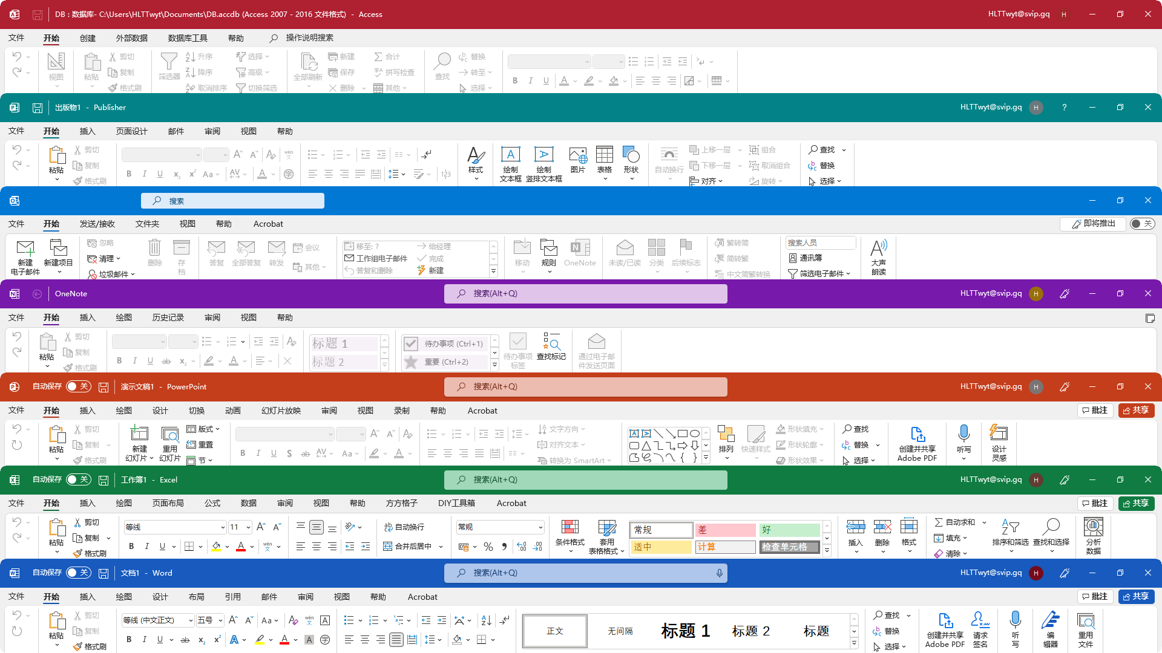Expand Excel's font size dropdown
The width and height of the screenshot is (1162, 653).
[248, 527]
